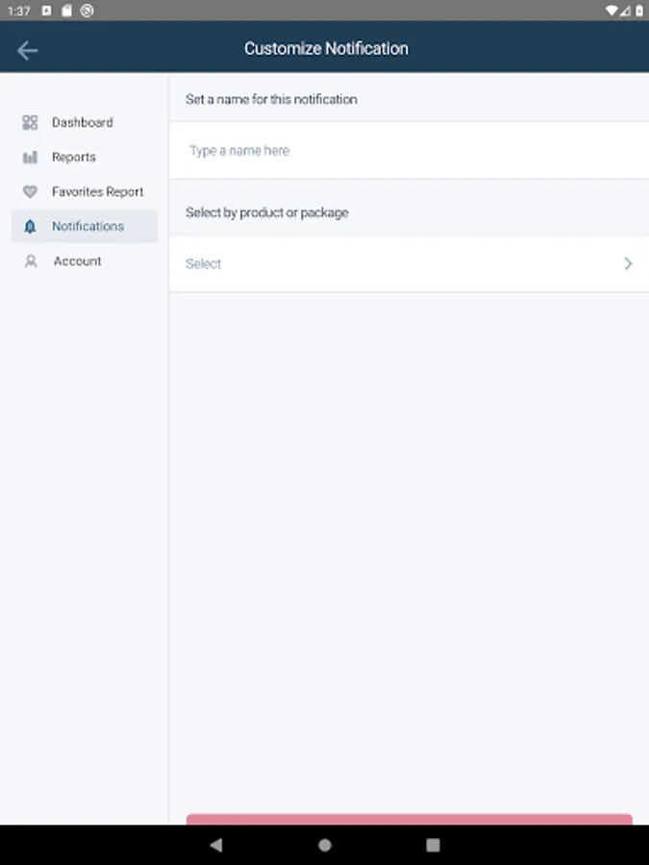The height and width of the screenshot is (865, 649).
Task: Tap the battery icon in status bar
Action: click(x=637, y=11)
